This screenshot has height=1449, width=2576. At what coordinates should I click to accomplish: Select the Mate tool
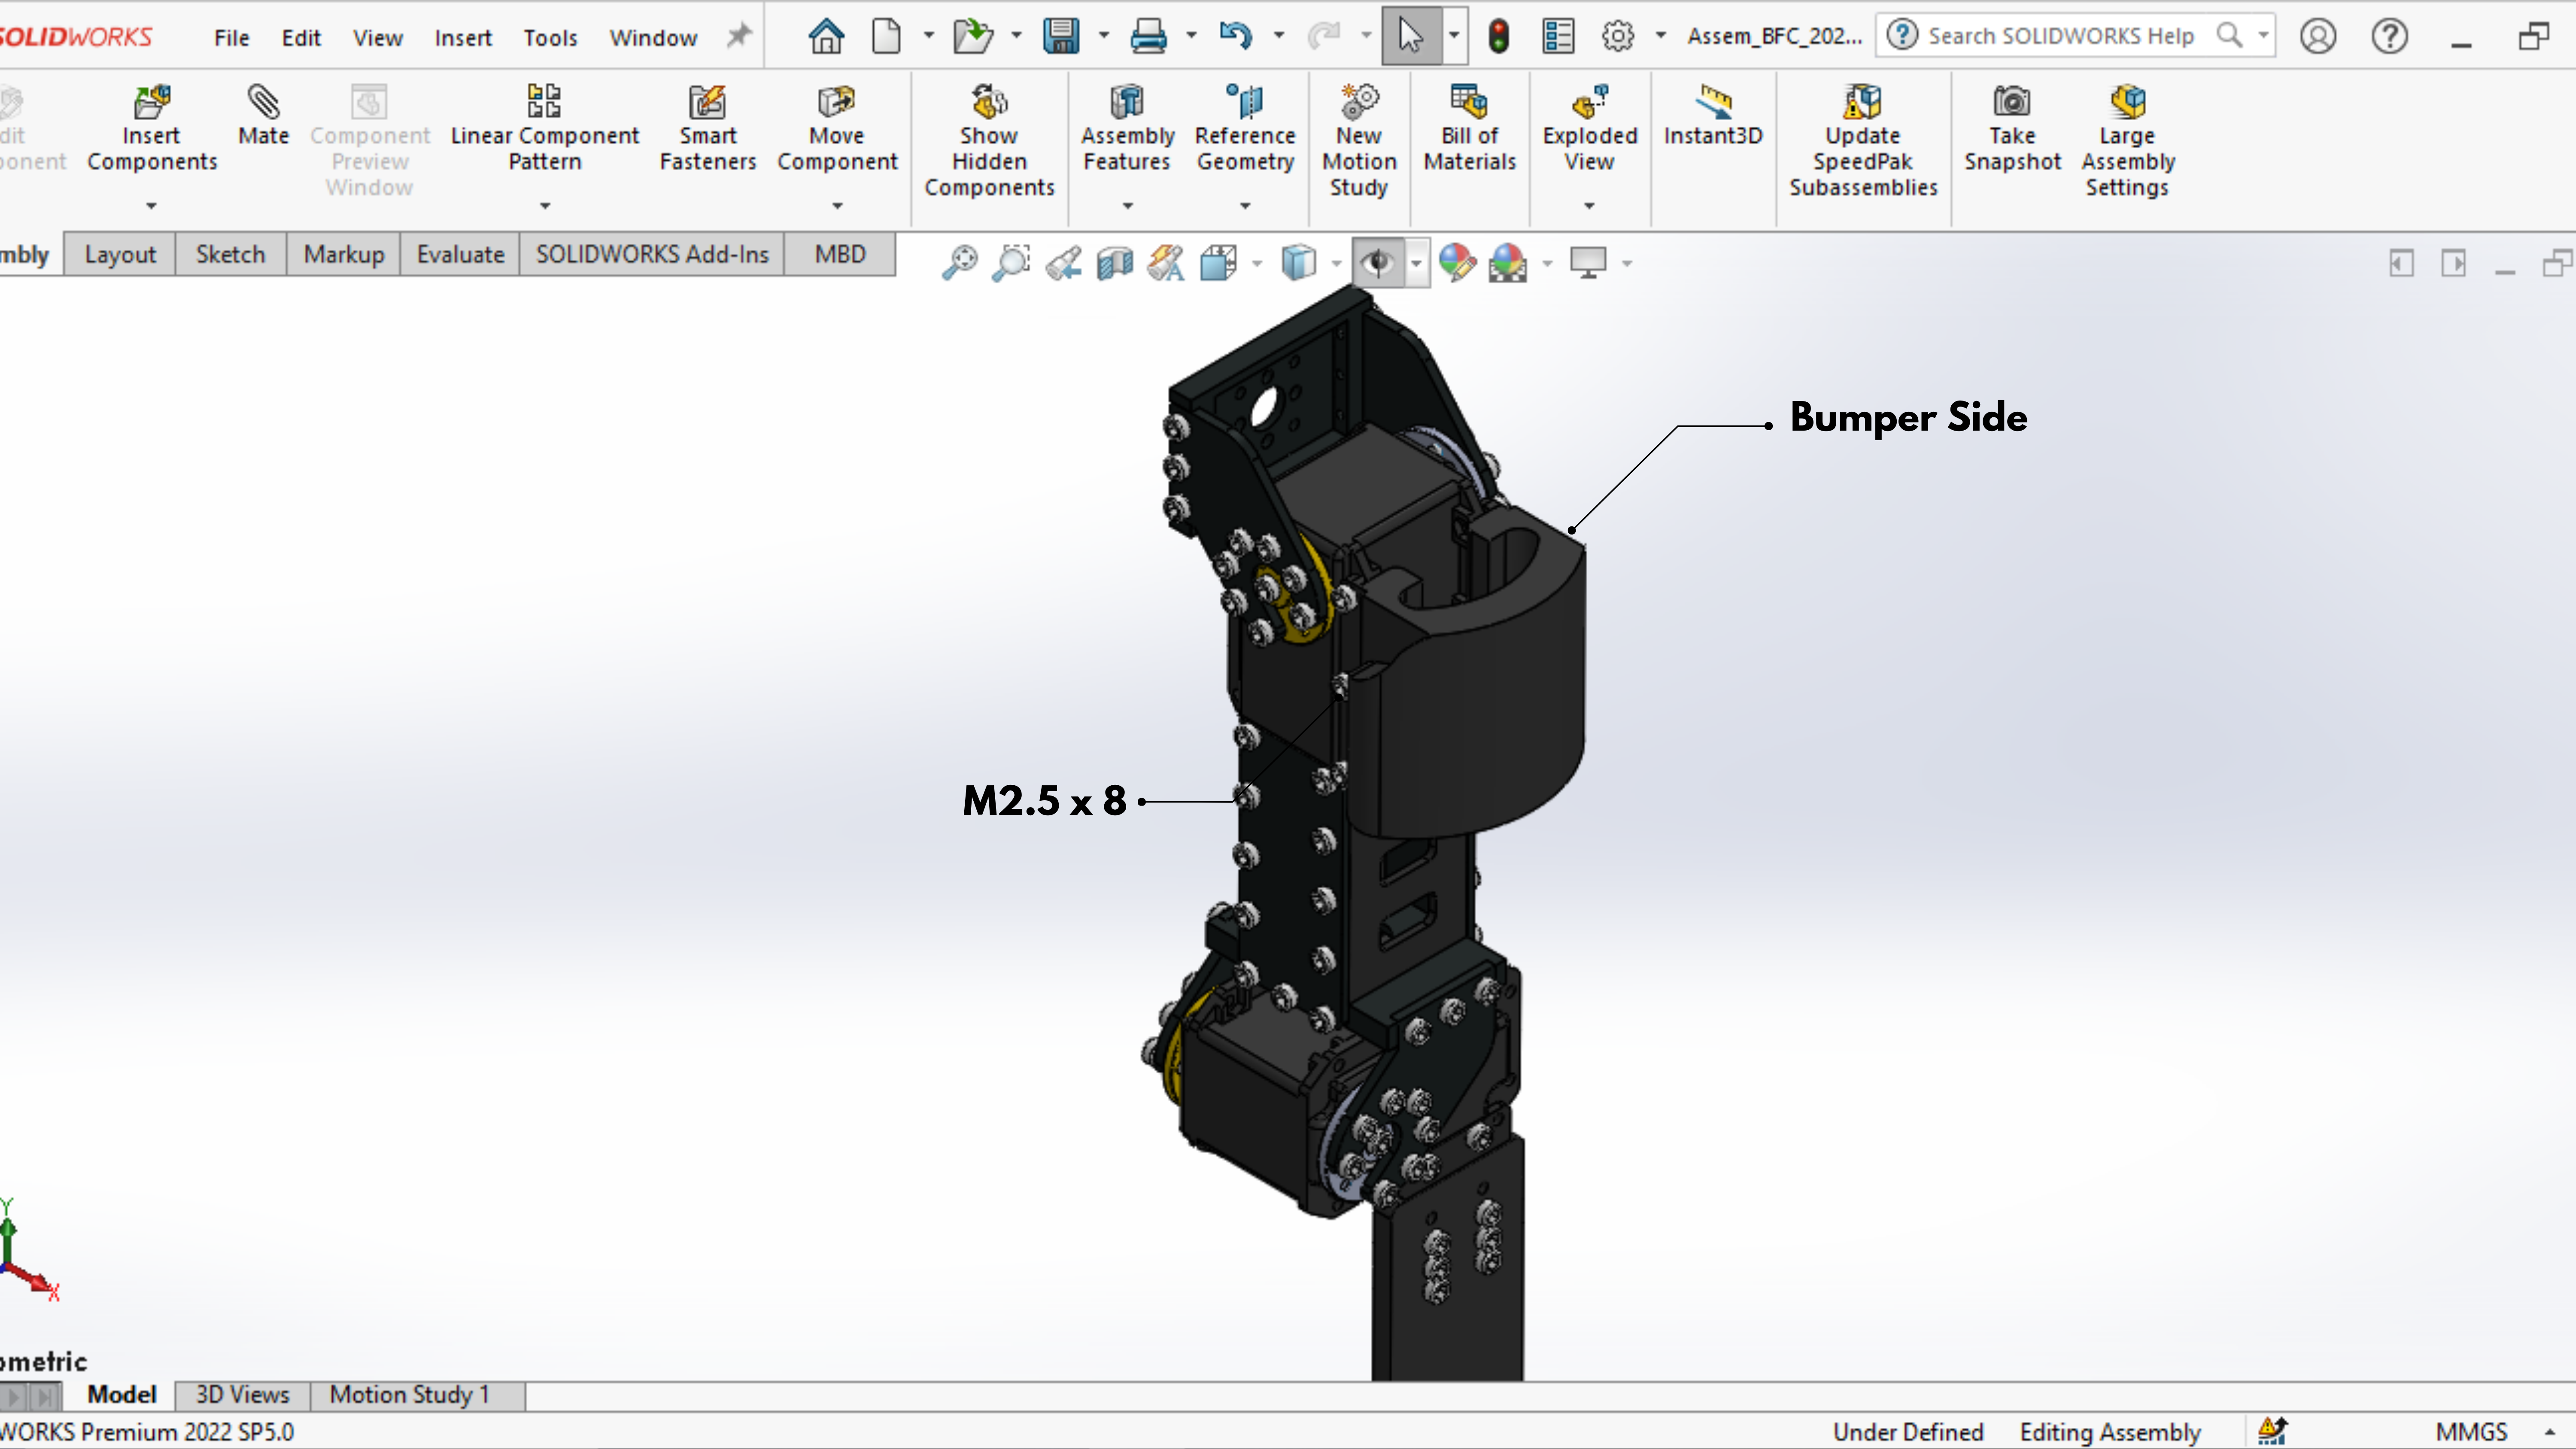pyautogui.click(x=263, y=115)
